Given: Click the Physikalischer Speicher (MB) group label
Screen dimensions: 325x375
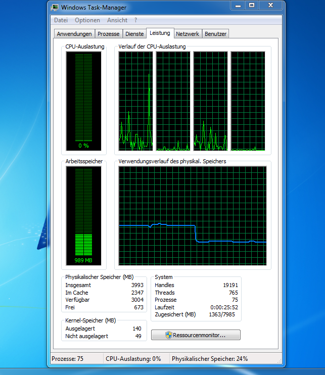Looking at the screenshot, I should (100, 277).
